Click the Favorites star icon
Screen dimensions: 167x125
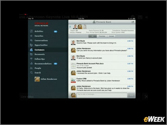pyautogui.click(x=31, y=36)
